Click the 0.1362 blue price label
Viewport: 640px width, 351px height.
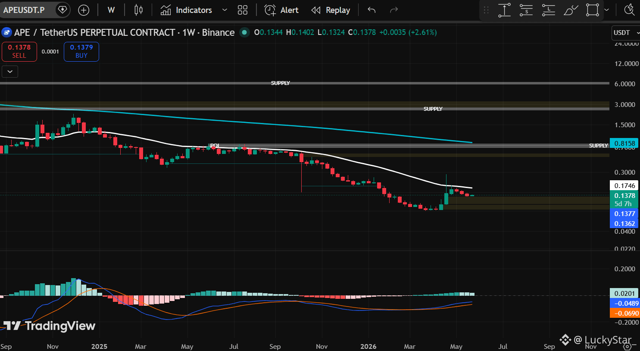pyautogui.click(x=624, y=223)
